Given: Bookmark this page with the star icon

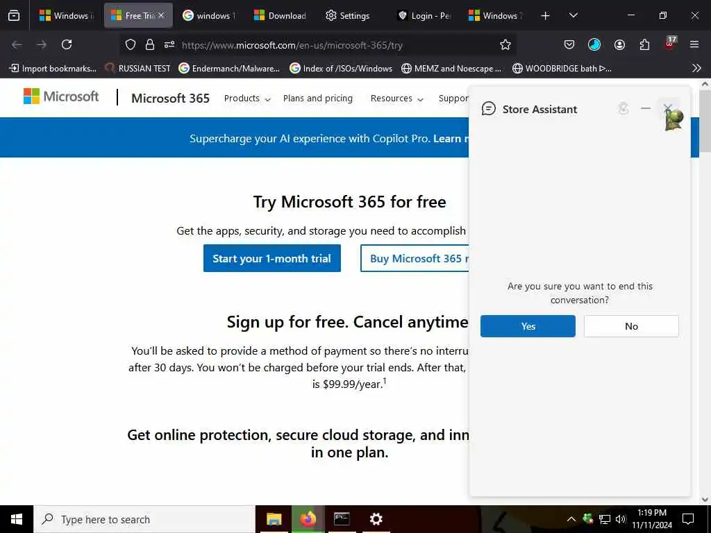Looking at the screenshot, I should pos(505,44).
